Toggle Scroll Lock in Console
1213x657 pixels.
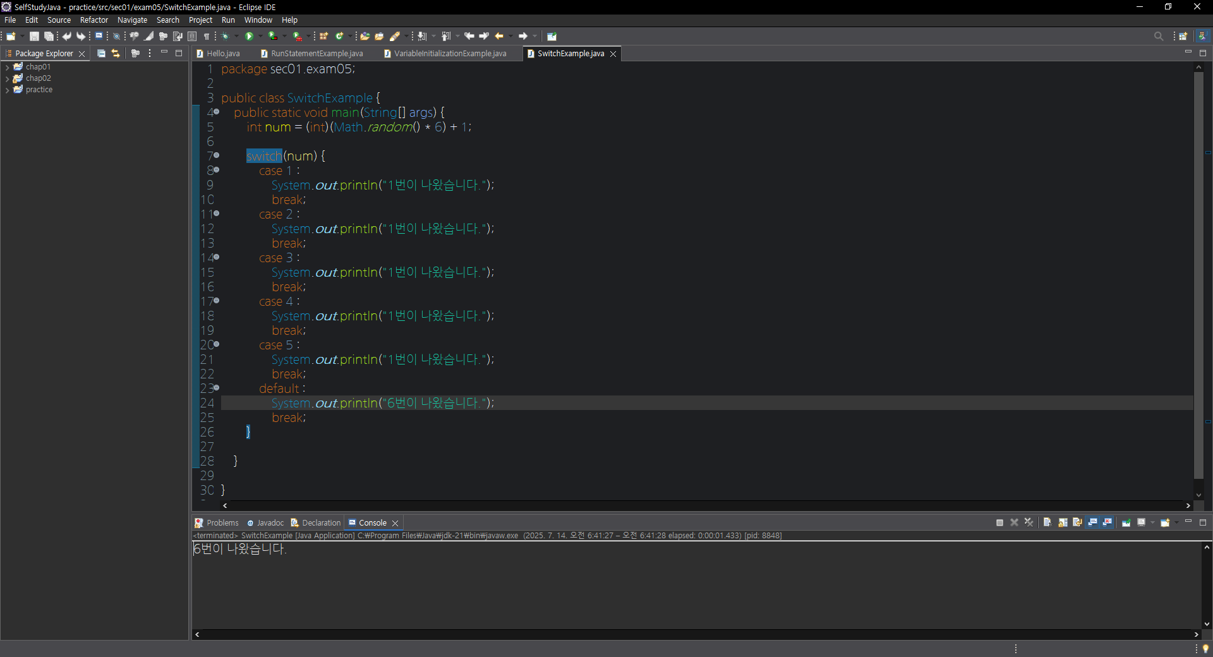pos(1063,522)
